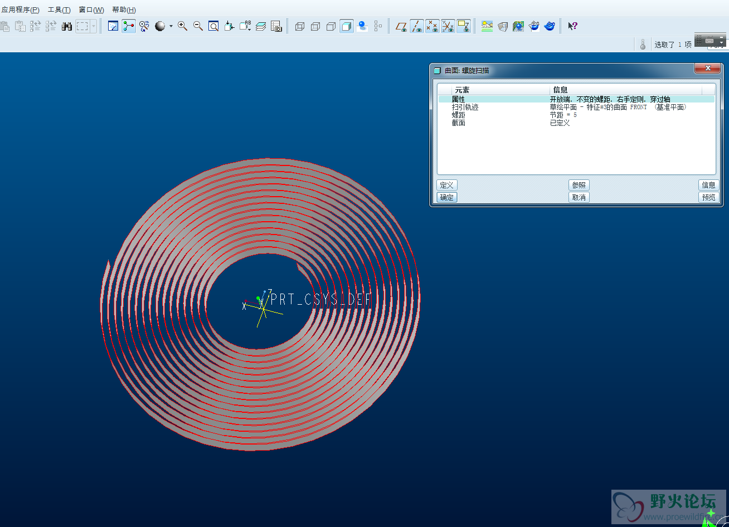The height and width of the screenshot is (527, 729).
Task: Close the 曲面: 螺旋扫描 dialog
Action: pyautogui.click(x=708, y=68)
